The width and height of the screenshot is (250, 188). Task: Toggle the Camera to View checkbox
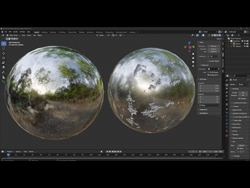[208, 75]
